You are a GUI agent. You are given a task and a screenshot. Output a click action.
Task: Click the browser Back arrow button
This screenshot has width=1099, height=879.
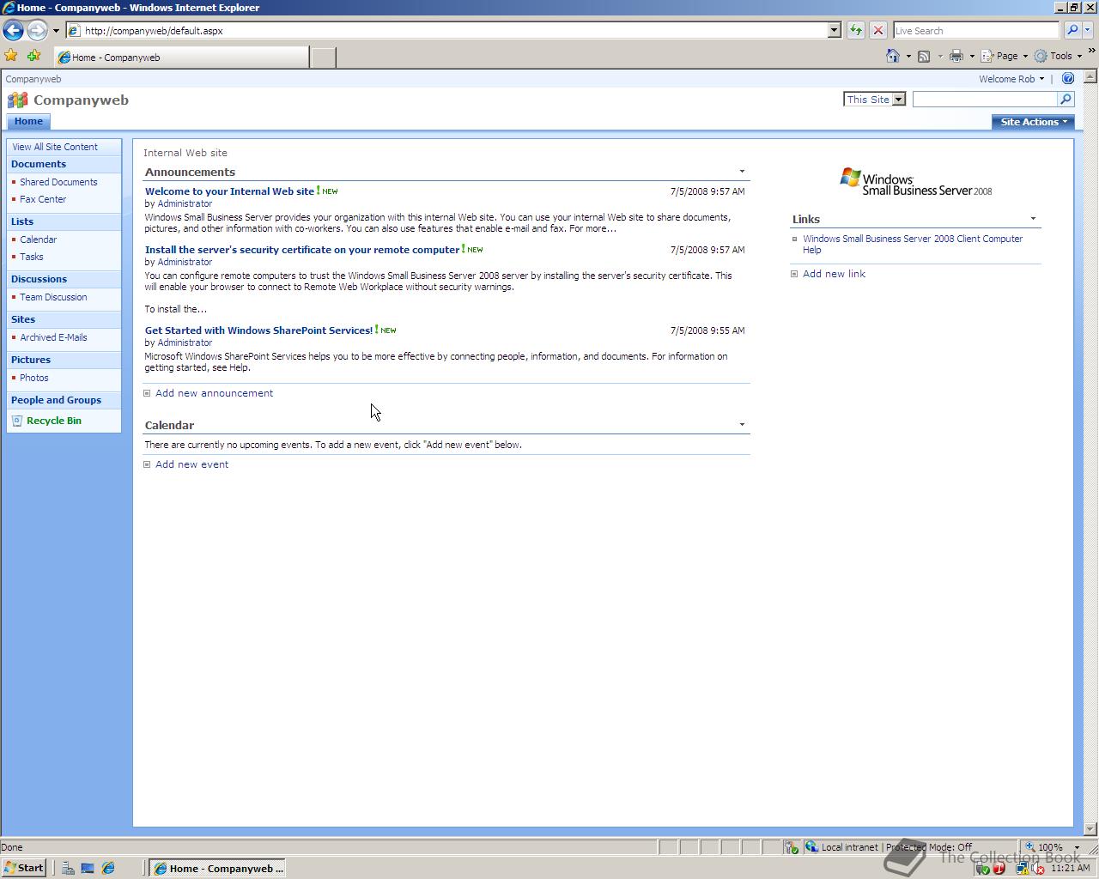(13, 30)
